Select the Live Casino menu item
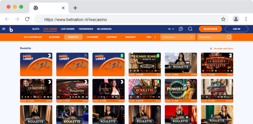 [x=50, y=29]
